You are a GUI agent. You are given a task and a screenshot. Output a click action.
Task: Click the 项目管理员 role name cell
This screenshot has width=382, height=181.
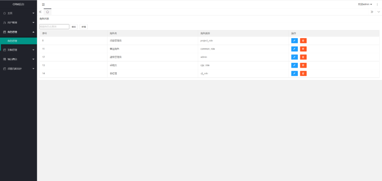click(x=152, y=41)
